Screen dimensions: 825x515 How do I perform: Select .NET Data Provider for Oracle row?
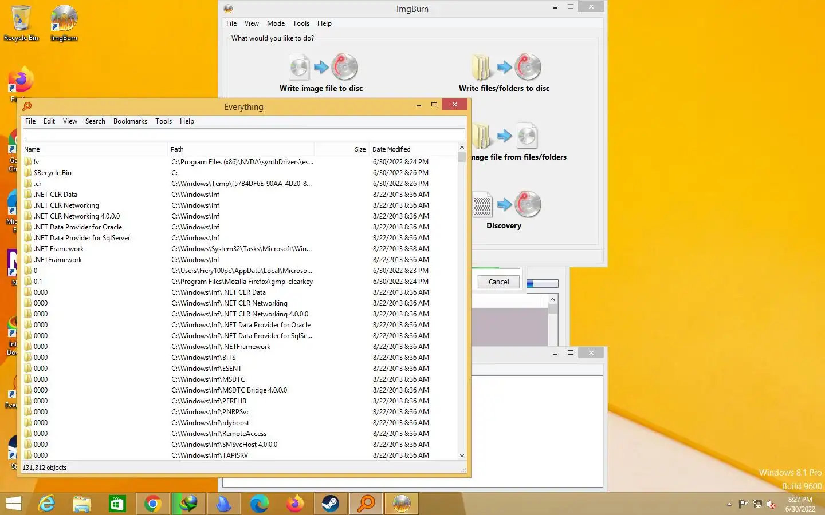(239, 227)
